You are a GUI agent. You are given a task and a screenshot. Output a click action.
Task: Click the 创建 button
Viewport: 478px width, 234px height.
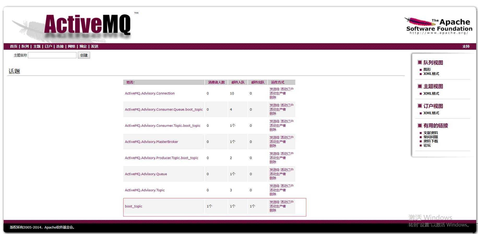click(x=84, y=55)
